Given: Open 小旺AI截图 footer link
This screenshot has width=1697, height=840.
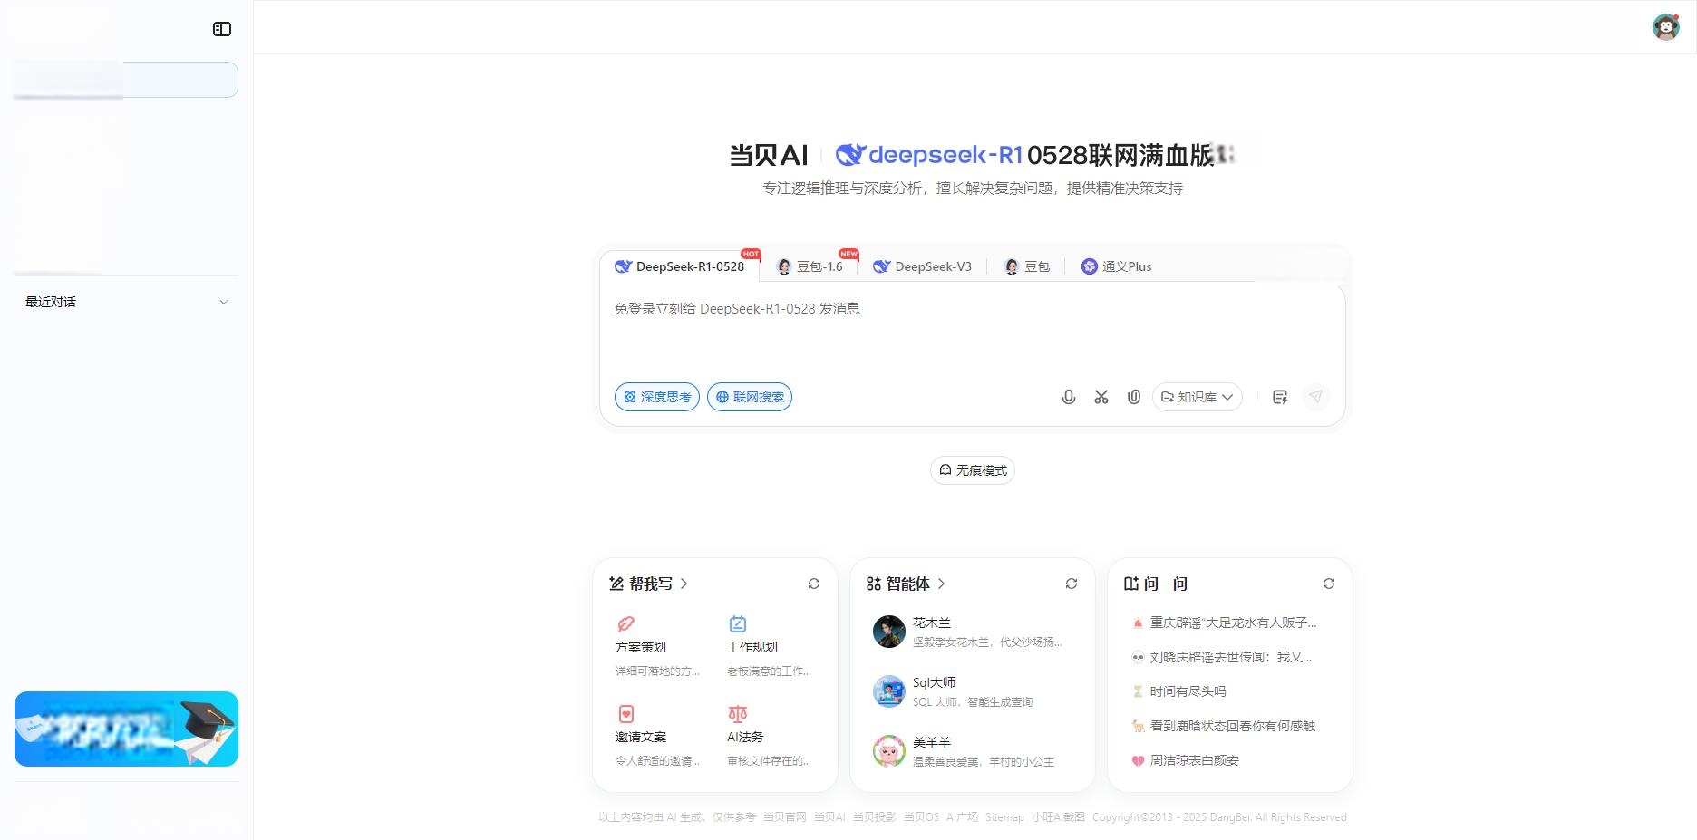Looking at the screenshot, I should pos(1058,817).
